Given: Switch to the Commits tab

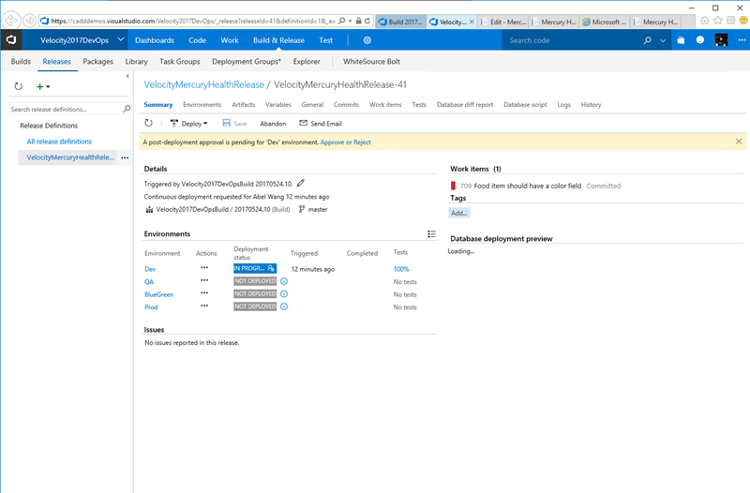Looking at the screenshot, I should [x=346, y=105].
